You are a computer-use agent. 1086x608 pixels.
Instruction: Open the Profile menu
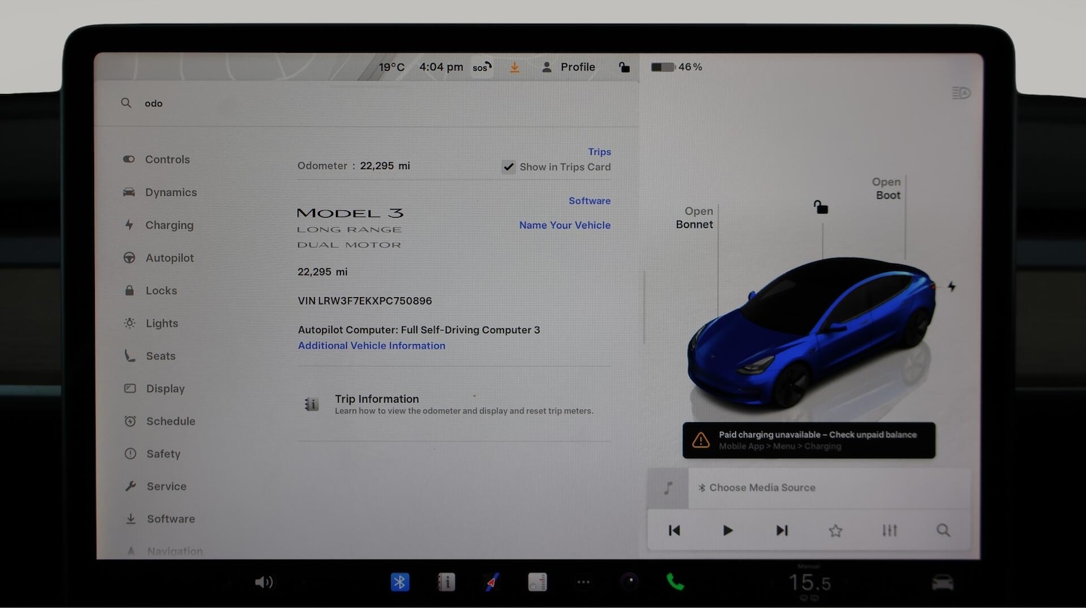[568, 67]
